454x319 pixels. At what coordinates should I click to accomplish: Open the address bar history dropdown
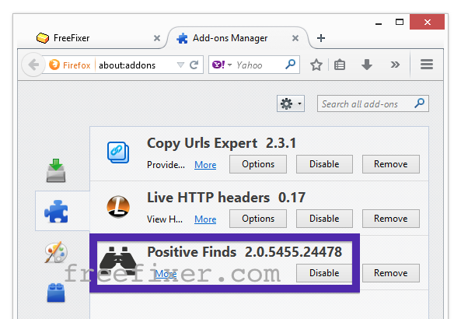tap(180, 65)
